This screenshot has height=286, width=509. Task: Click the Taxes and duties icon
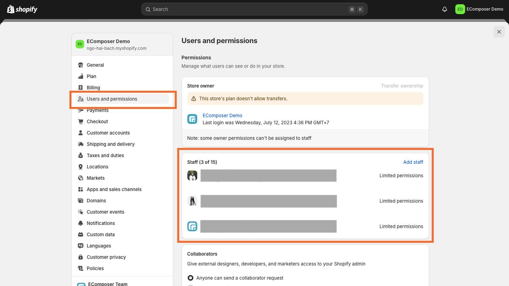point(81,155)
